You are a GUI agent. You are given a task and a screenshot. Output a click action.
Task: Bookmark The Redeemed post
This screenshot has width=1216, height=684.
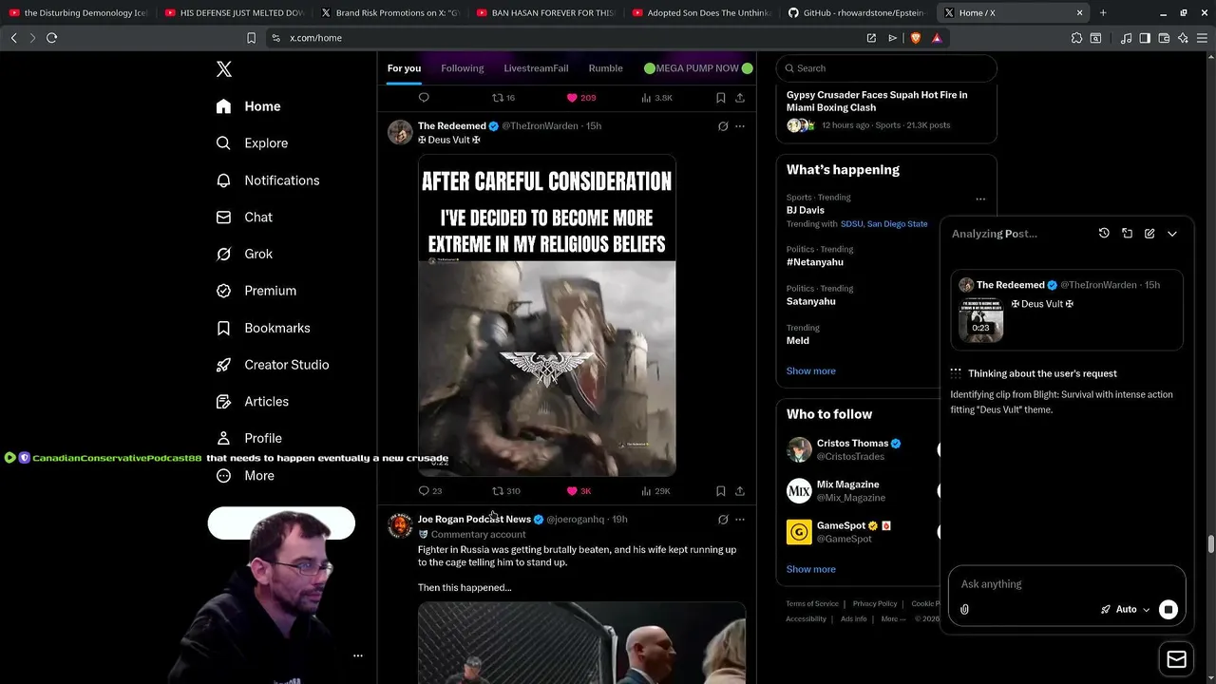pyautogui.click(x=721, y=491)
